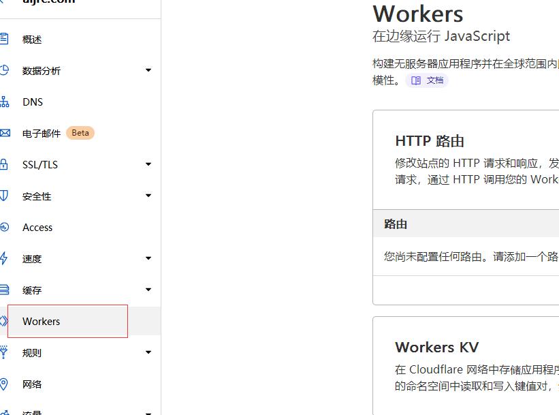The image size is (559, 415).
Task: Expand the 速度 submenu arrow
Action: 148,258
